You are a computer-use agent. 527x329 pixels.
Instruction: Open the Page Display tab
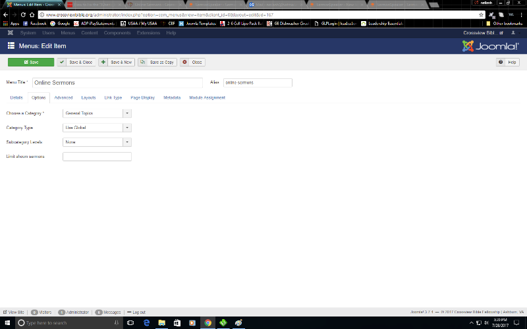(x=142, y=97)
